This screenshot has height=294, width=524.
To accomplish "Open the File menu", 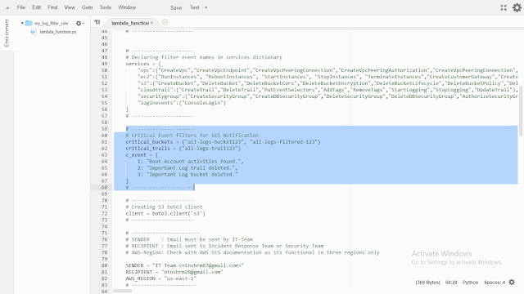I will pos(21,7).
